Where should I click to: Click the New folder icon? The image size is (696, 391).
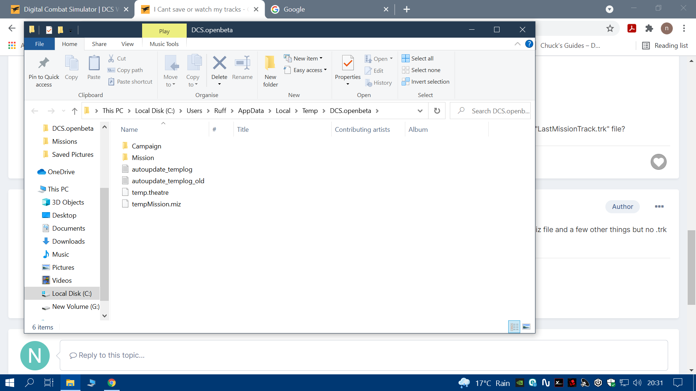[x=270, y=63]
